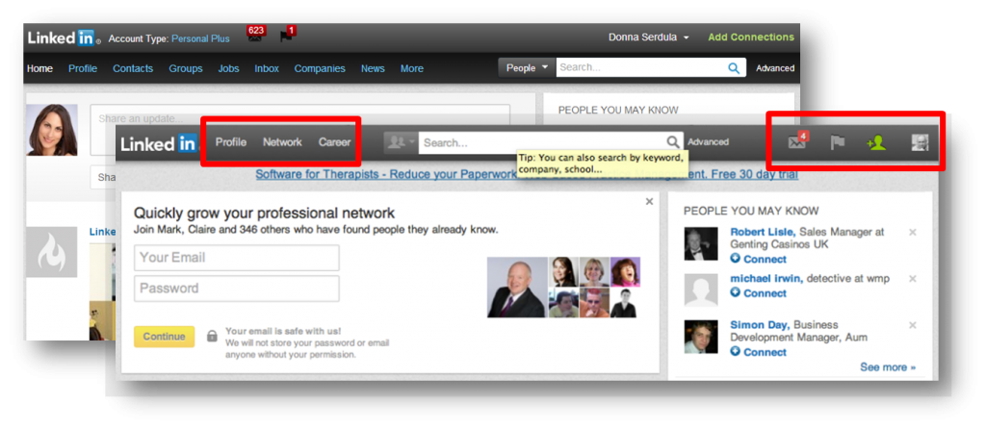The image size is (986, 428).
Task: Click the blank avatar for michael irwin
Action: pos(701,290)
